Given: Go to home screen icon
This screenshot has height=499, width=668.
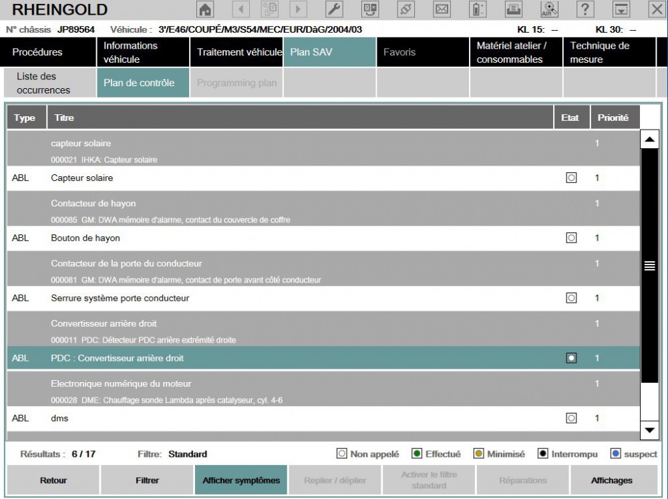Looking at the screenshot, I should tap(205, 9).
